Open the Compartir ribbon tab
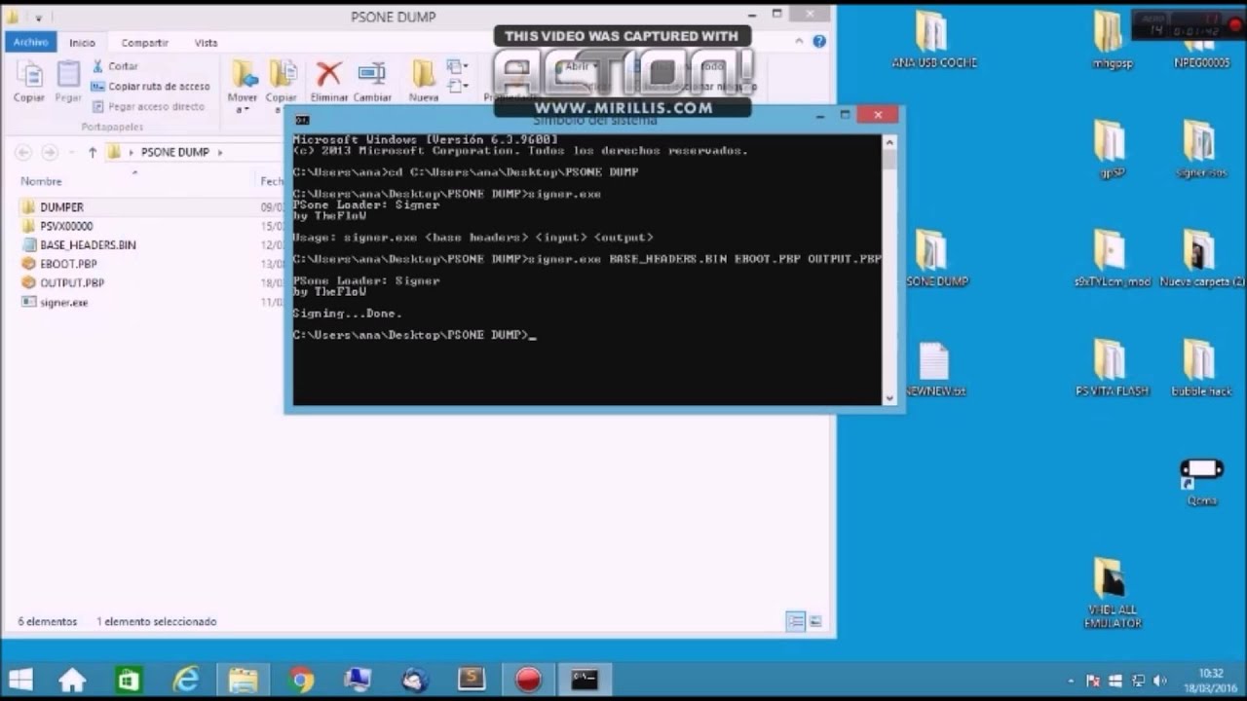Image resolution: width=1247 pixels, height=701 pixels. [x=144, y=43]
